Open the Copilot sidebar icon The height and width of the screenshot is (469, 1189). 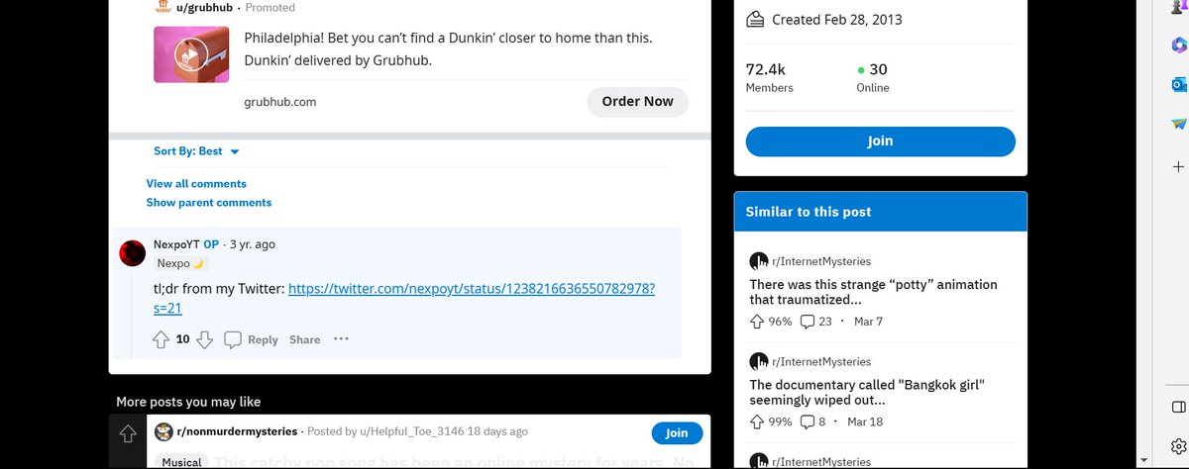pos(1178,45)
